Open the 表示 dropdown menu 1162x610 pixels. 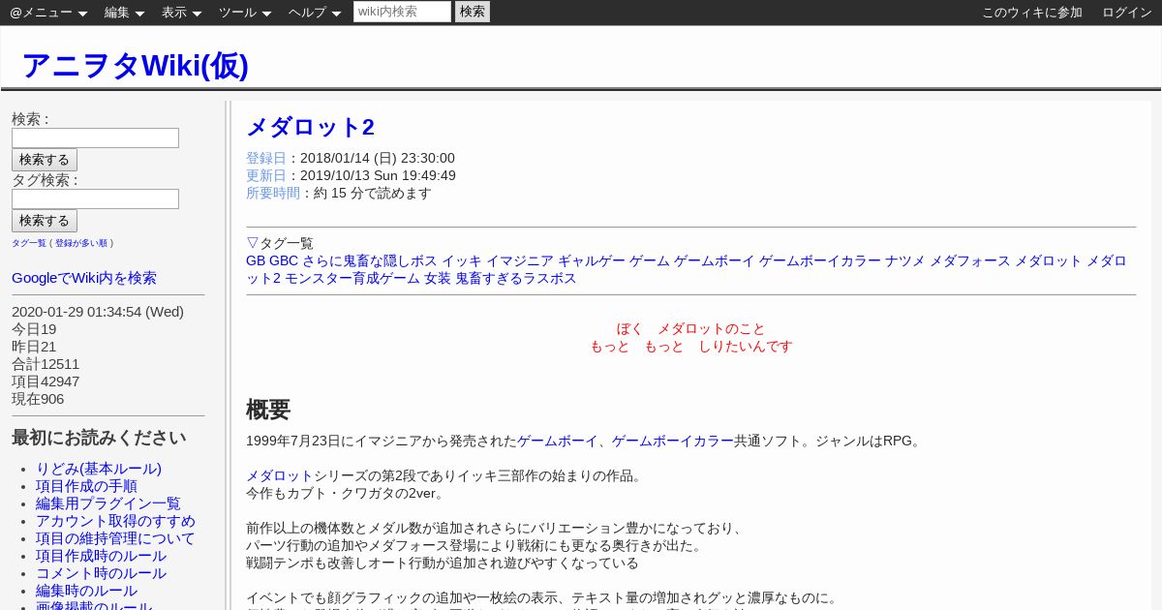coord(181,13)
